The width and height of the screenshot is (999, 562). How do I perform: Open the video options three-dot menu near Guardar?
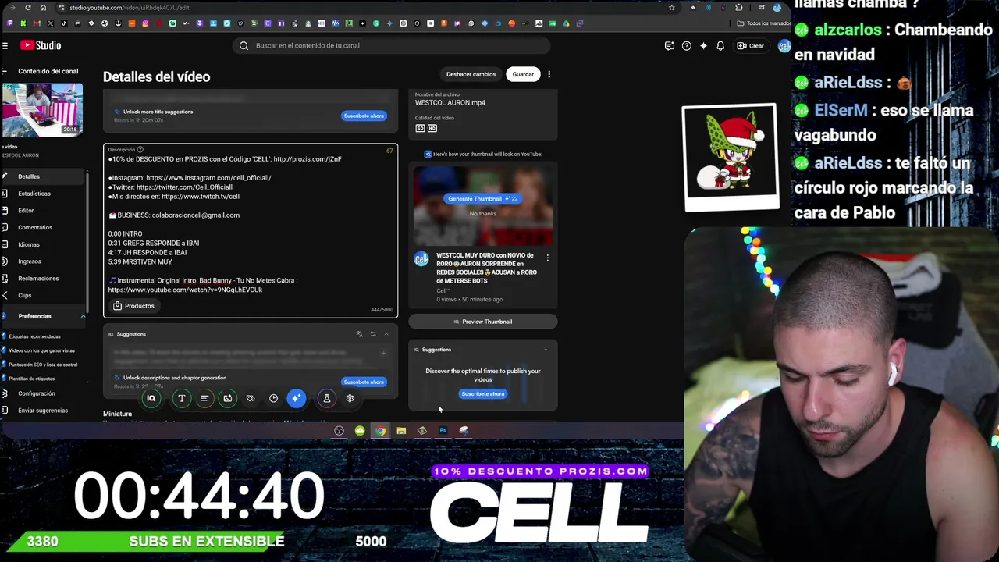click(x=549, y=75)
